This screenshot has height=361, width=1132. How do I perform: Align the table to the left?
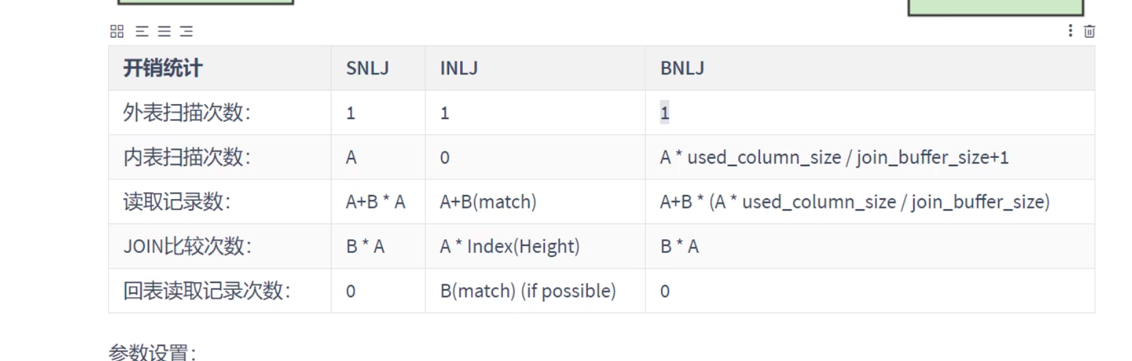(x=142, y=31)
